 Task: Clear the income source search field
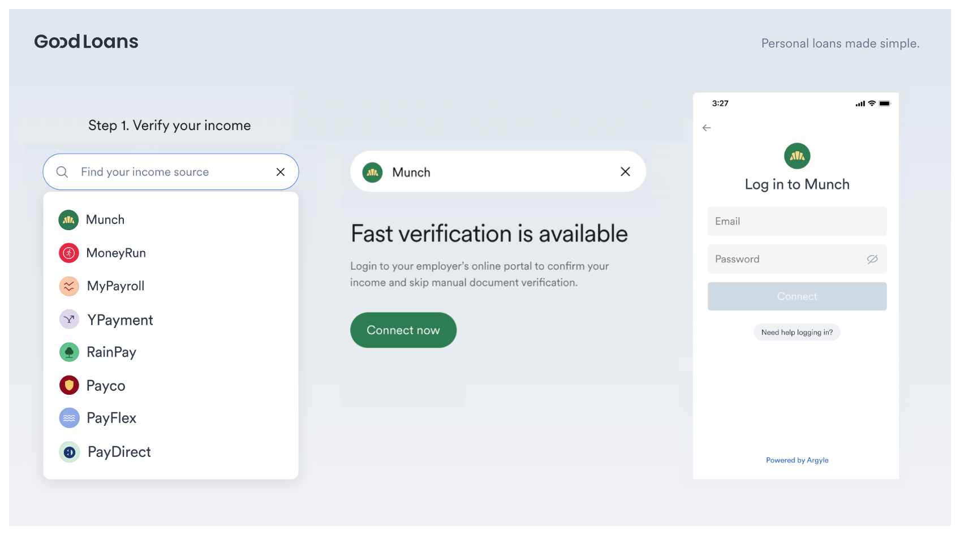(280, 171)
